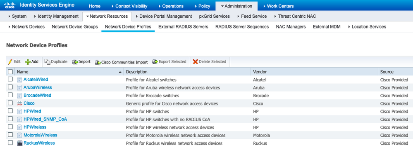Viewport: 413px width, 150px height.
Task: Expand the Policy menu
Action: tap(202, 6)
